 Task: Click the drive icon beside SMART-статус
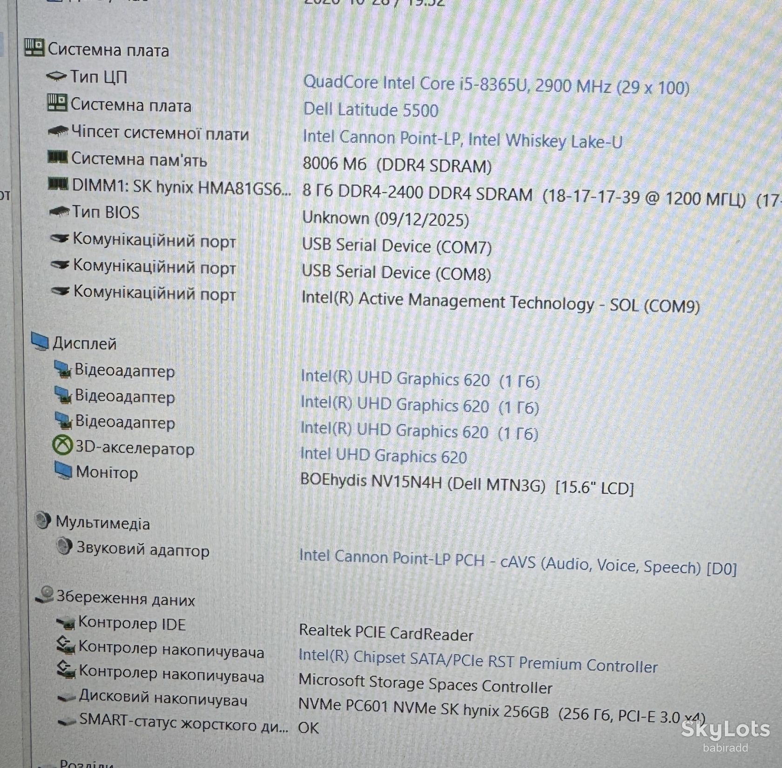pyautogui.click(x=67, y=721)
